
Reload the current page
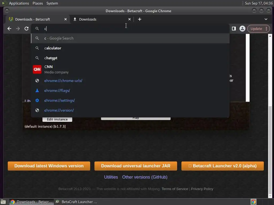point(26,29)
